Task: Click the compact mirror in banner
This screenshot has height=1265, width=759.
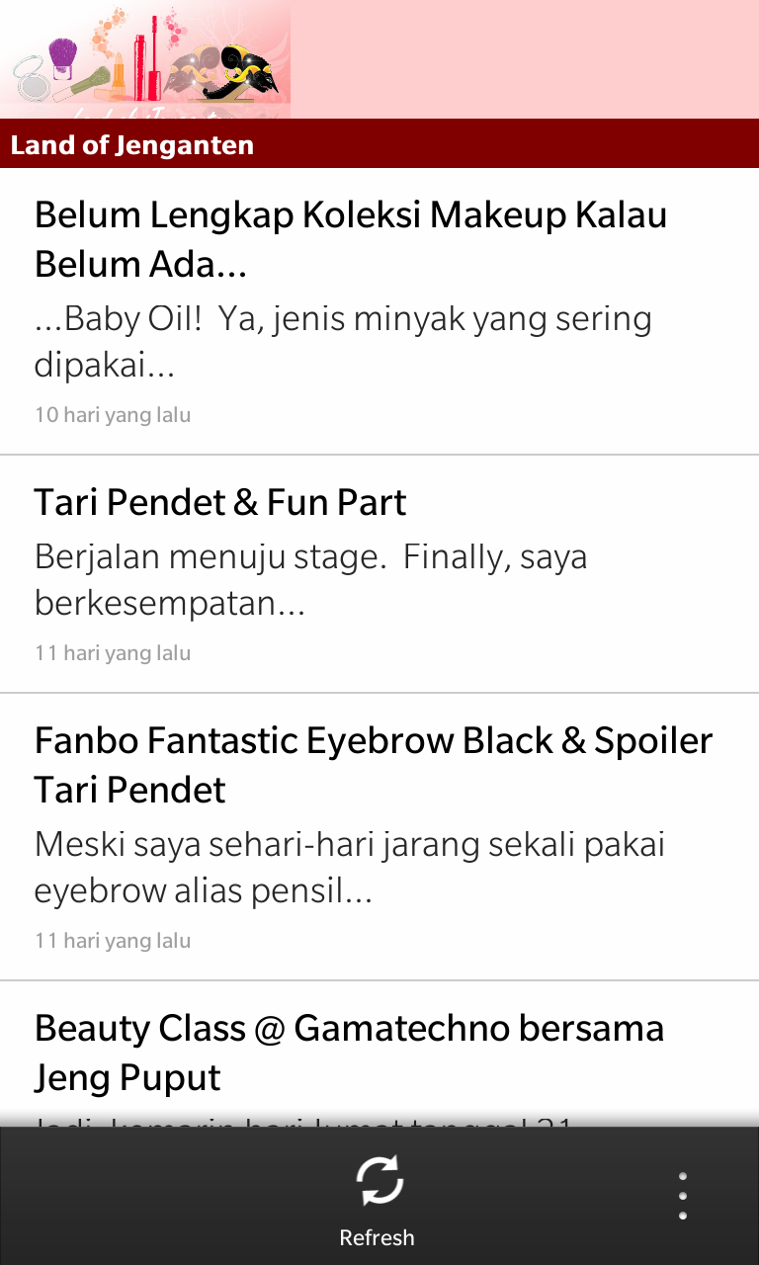Action: pyautogui.click(x=32, y=81)
